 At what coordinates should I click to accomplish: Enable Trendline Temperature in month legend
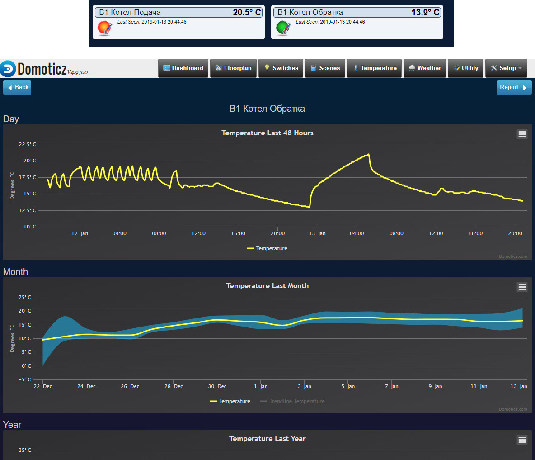(292, 401)
